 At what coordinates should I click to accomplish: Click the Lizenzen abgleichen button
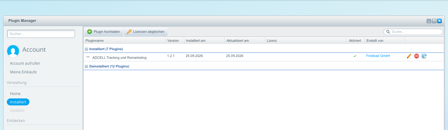146,32
